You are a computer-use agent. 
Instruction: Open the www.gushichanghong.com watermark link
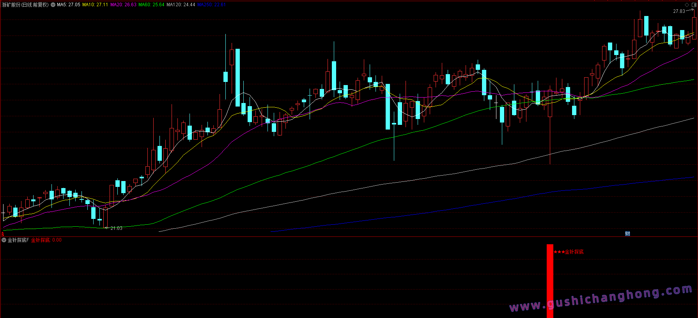601,298
